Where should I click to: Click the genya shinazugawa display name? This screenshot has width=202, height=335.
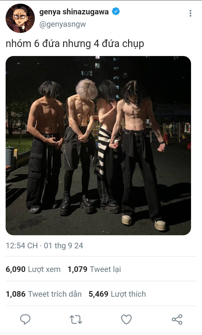(74, 12)
